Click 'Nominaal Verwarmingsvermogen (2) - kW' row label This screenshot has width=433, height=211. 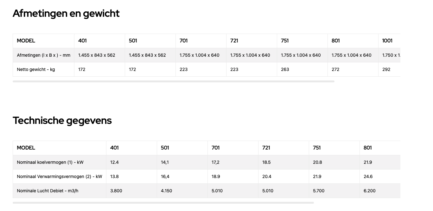pyautogui.click(x=60, y=176)
